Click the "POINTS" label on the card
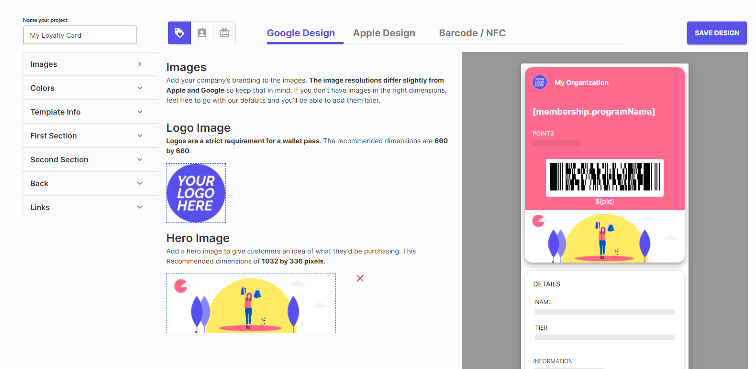Viewport: 756px width, 369px height. tap(543, 134)
